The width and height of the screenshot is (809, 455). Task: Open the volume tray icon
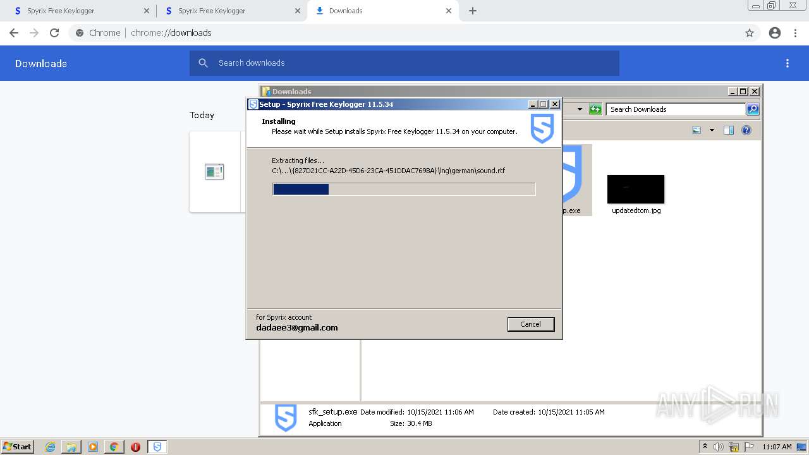(x=719, y=447)
